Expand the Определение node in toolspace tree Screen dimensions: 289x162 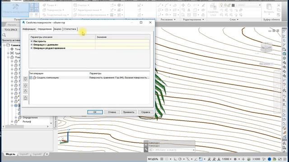point(16,117)
